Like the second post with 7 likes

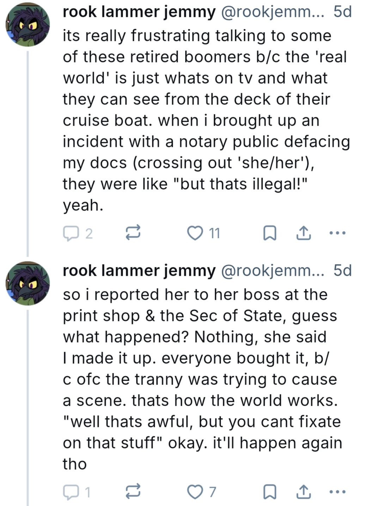[x=195, y=492]
